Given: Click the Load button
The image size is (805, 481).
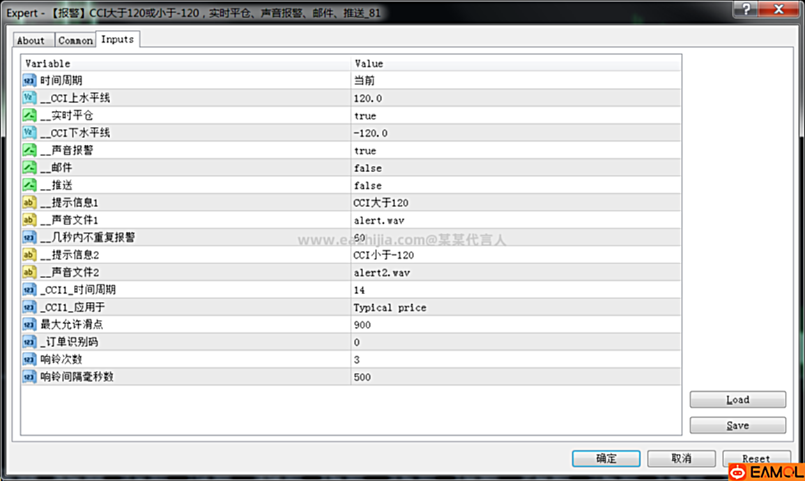Looking at the screenshot, I should pyautogui.click(x=738, y=400).
